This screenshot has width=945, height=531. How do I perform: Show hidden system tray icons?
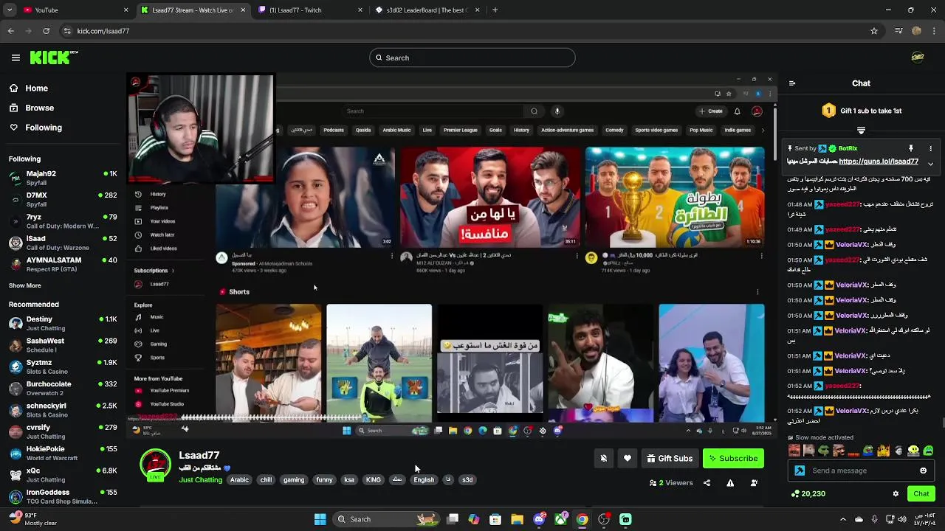[842, 519]
